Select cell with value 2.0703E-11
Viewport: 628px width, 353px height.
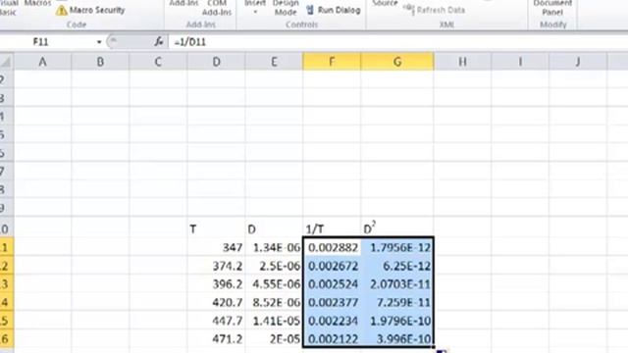coord(396,283)
